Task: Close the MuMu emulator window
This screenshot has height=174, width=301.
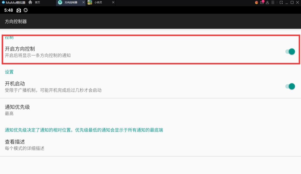Action: click(298, 2)
